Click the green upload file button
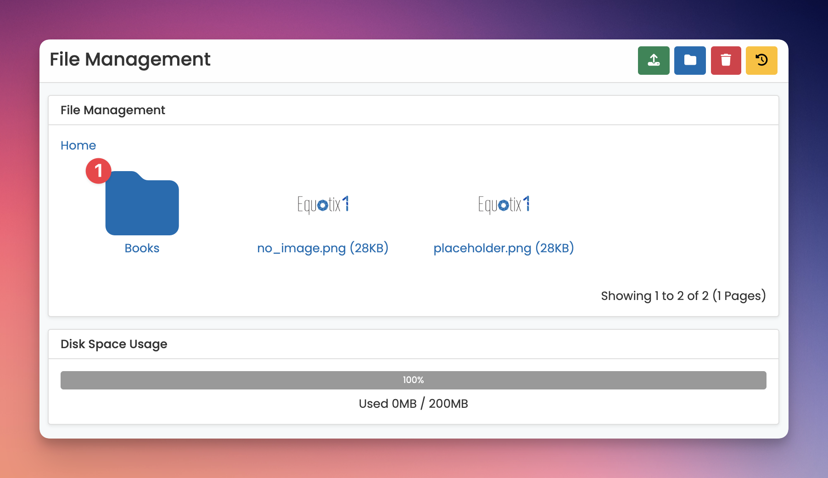The width and height of the screenshot is (828, 478). [654, 61]
